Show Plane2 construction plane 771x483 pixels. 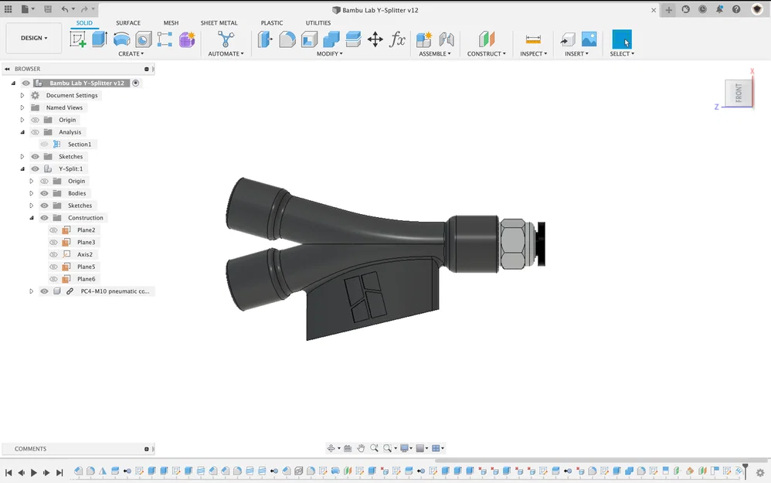click(53, 230)
